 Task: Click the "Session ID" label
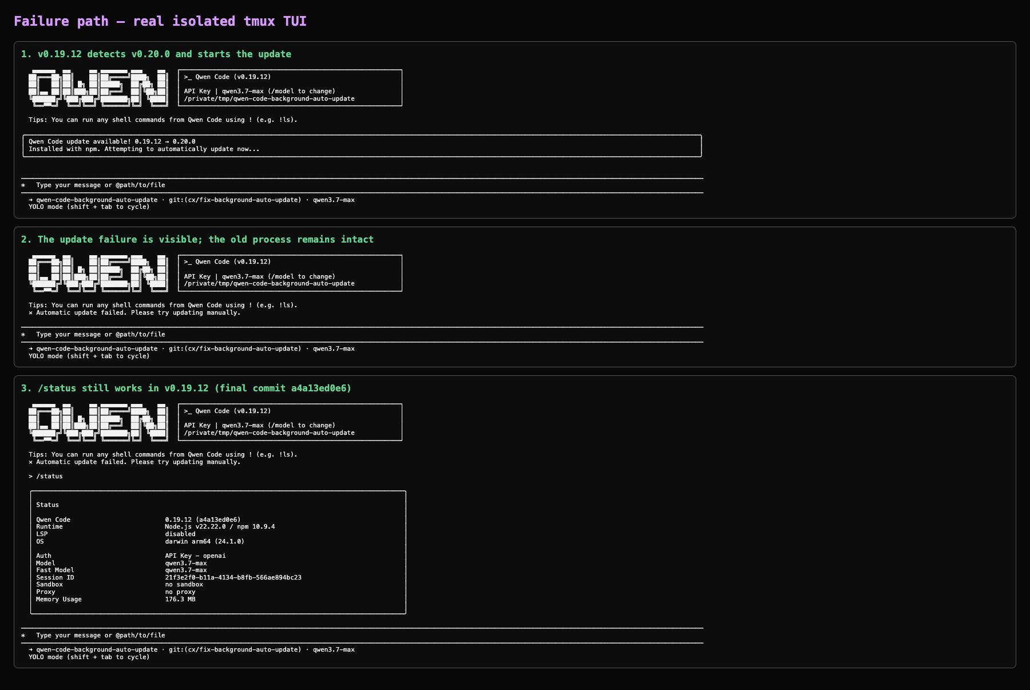coord(55,577)
